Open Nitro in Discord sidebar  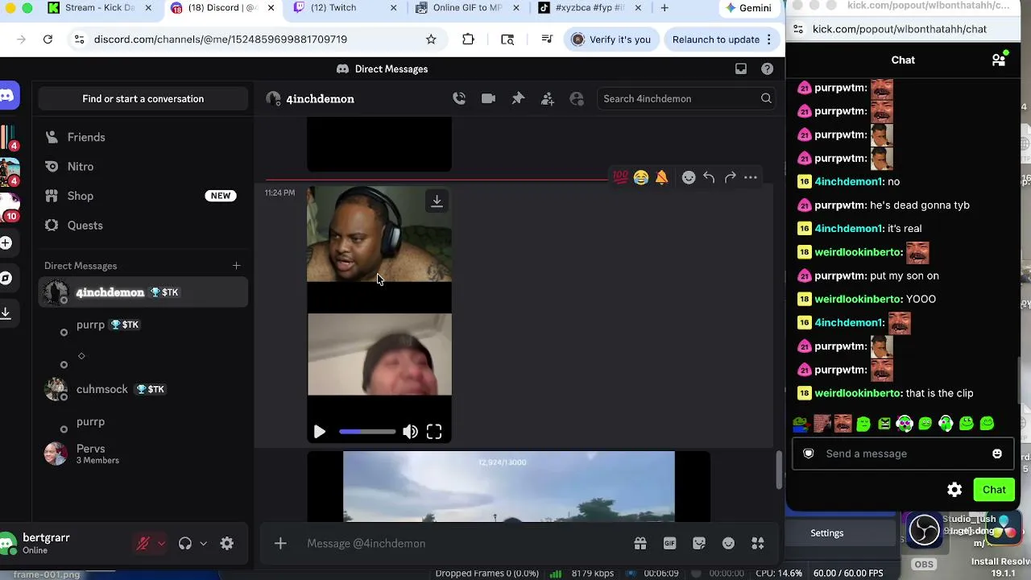point(143,167)
